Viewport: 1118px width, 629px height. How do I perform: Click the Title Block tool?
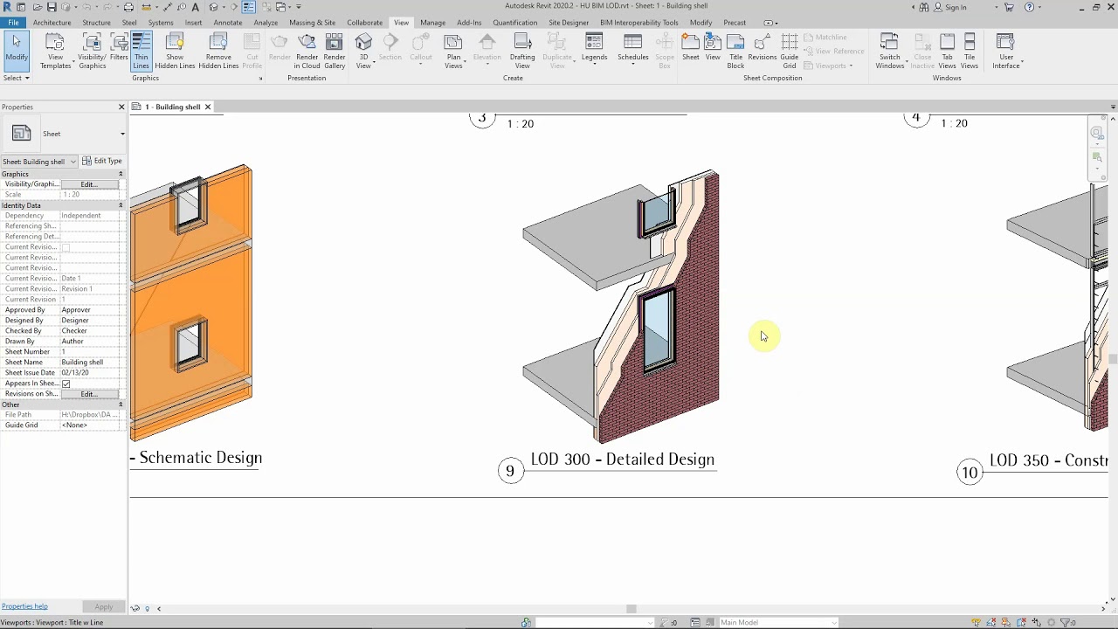pyautogui.click(x=735, y=51)
